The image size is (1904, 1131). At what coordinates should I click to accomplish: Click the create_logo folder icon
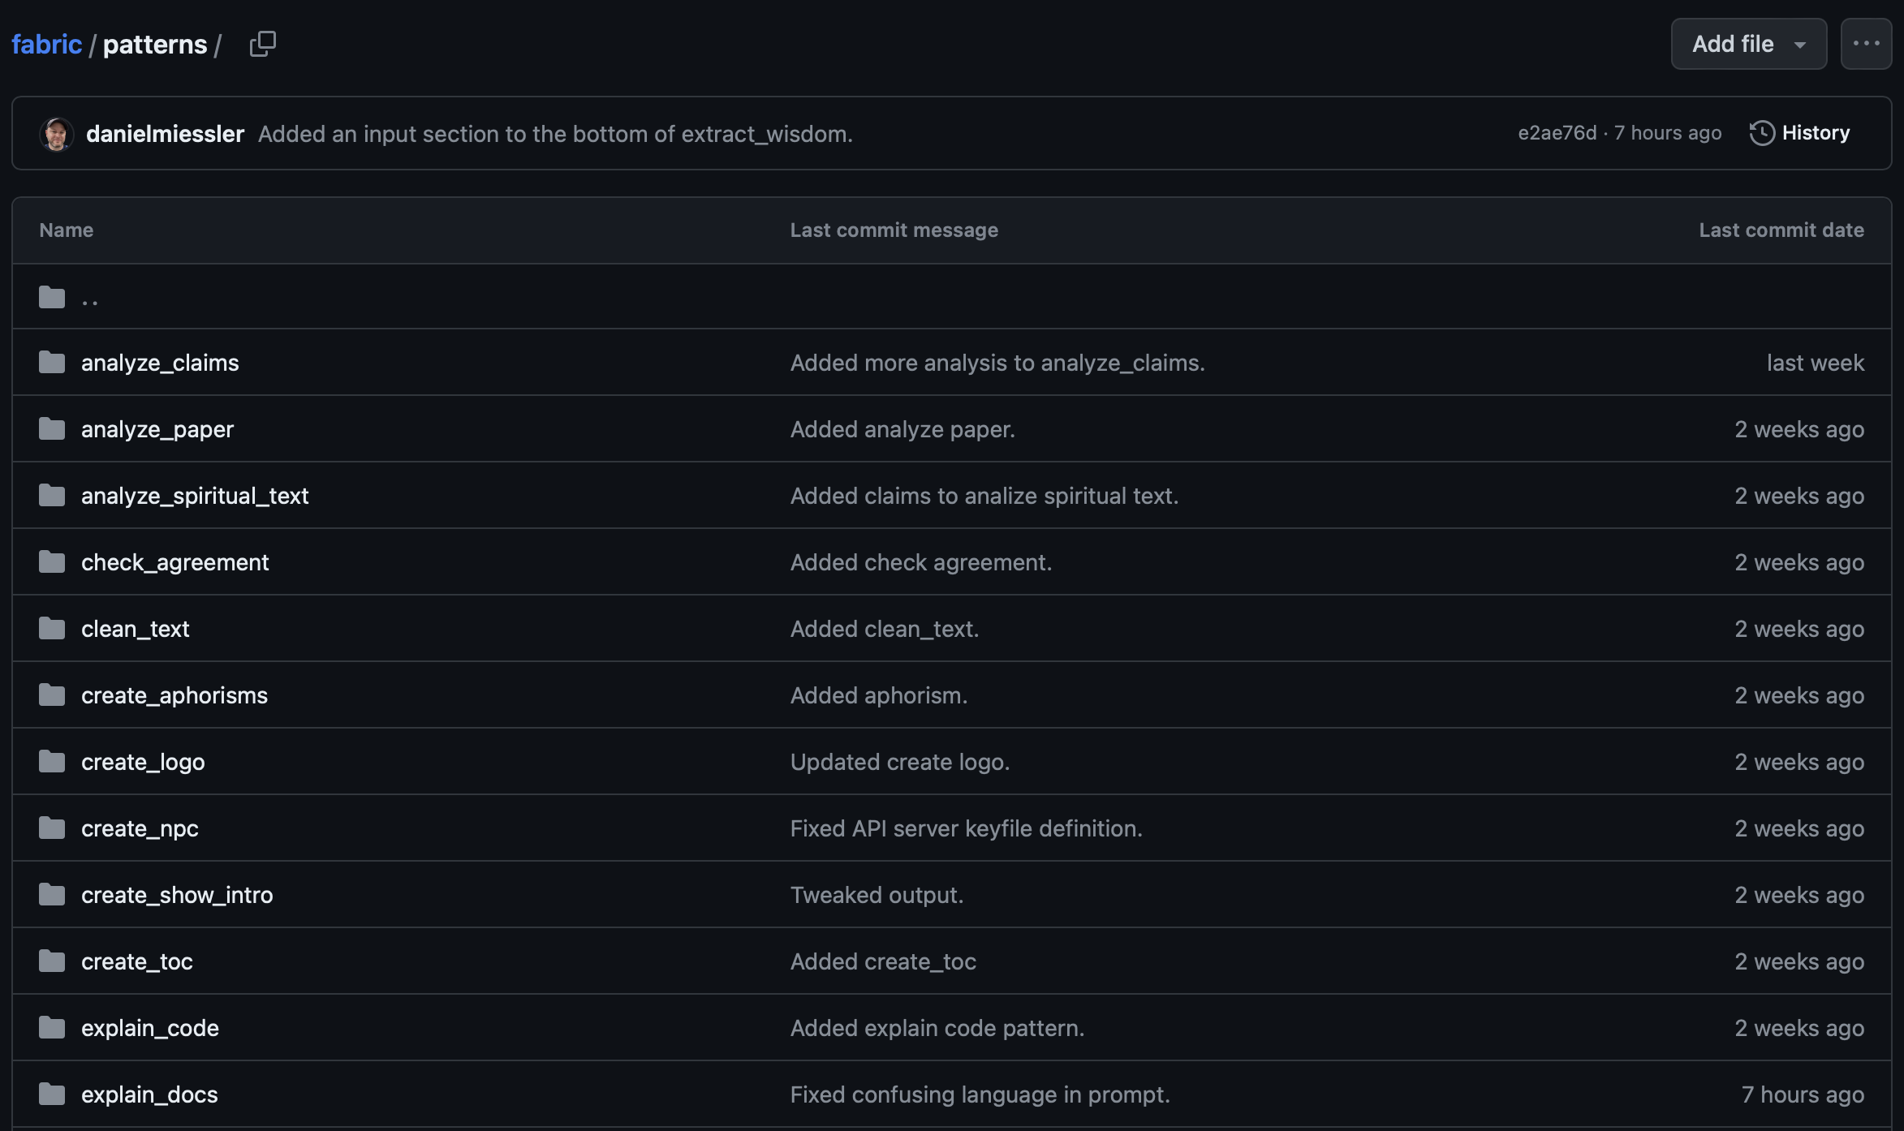click(x=52, y=762)
